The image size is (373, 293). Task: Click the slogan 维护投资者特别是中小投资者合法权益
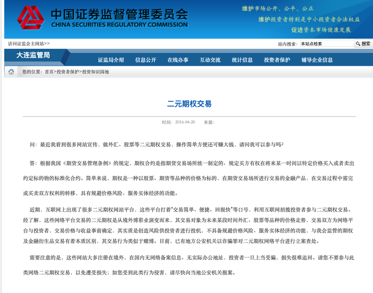click(x=309, y=19)
